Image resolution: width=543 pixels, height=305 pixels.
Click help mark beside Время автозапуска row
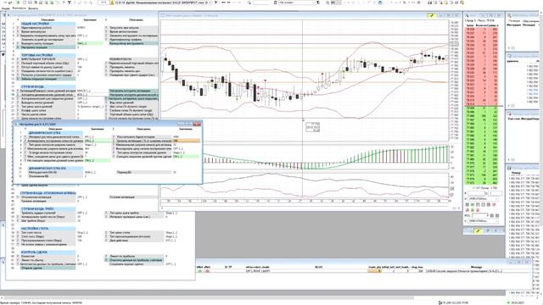tap(18, 31)
